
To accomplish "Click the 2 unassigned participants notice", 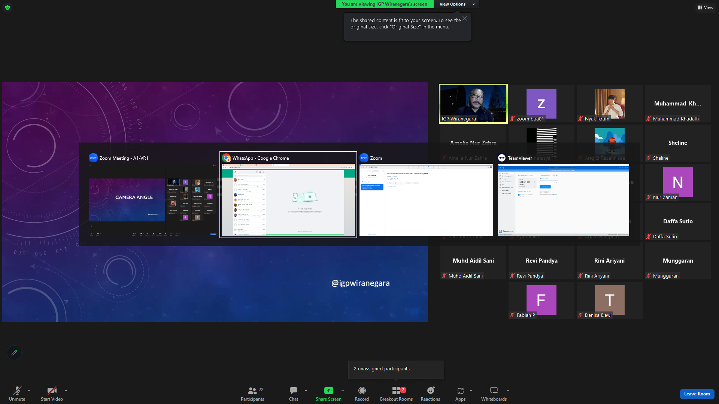I will 396,369.
